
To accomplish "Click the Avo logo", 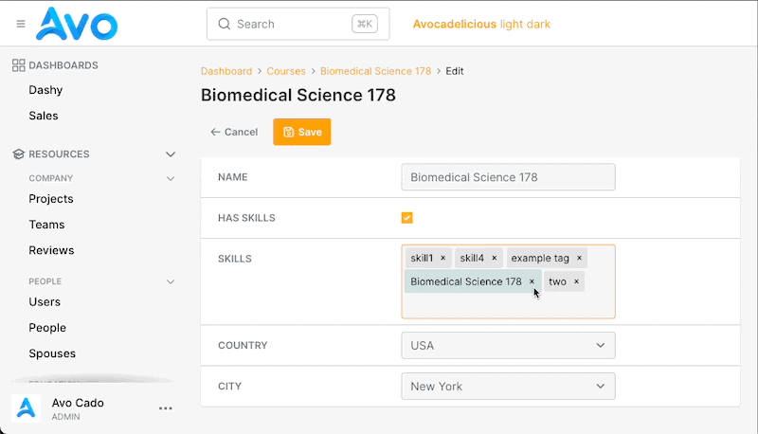I will 77,24.
